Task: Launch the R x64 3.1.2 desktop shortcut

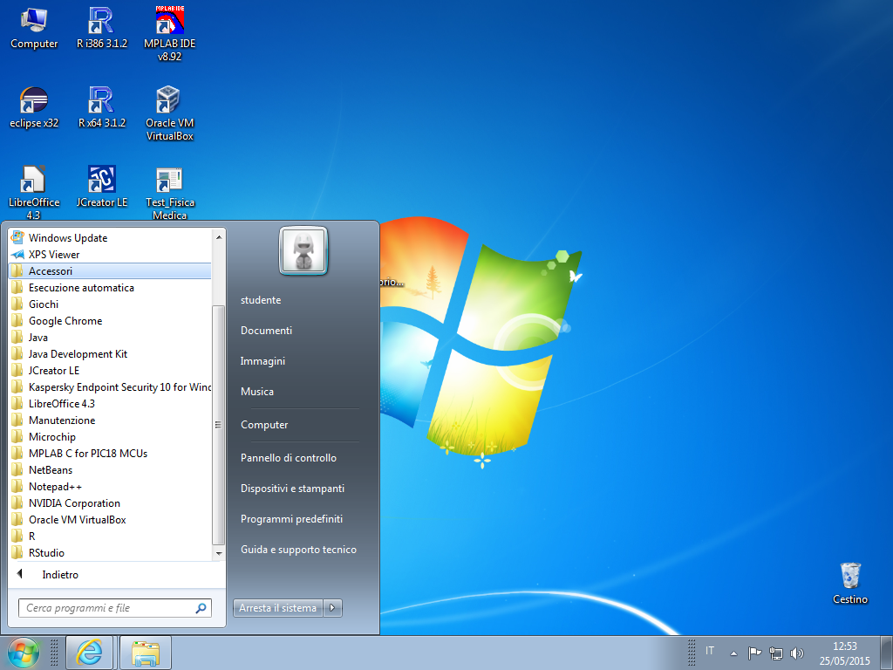Action: [x=101, y=101]
